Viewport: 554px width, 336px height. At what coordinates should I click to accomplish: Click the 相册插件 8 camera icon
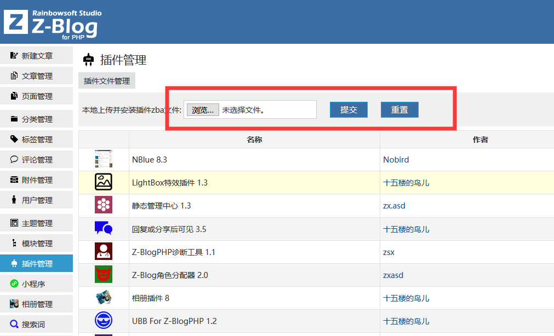tap(104, 298)
